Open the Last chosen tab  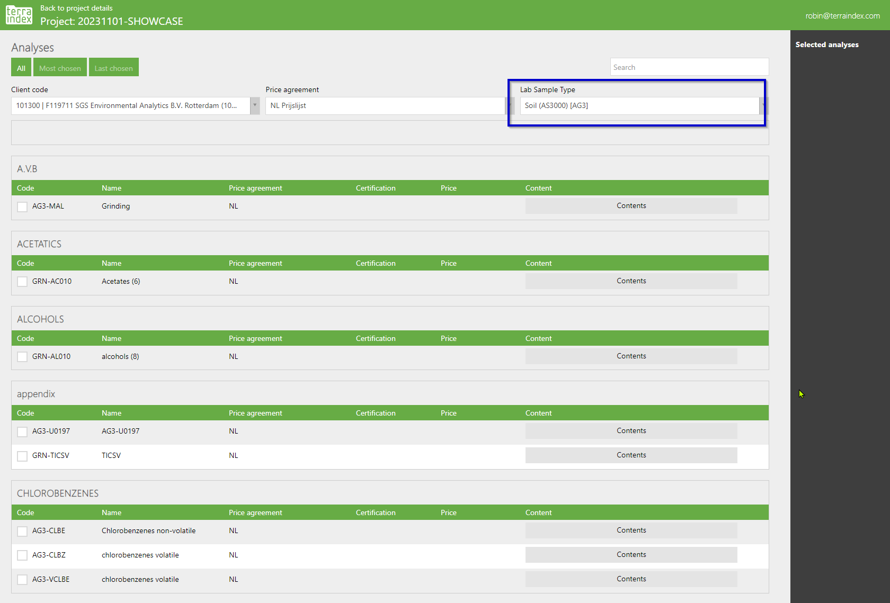[113, 68]
